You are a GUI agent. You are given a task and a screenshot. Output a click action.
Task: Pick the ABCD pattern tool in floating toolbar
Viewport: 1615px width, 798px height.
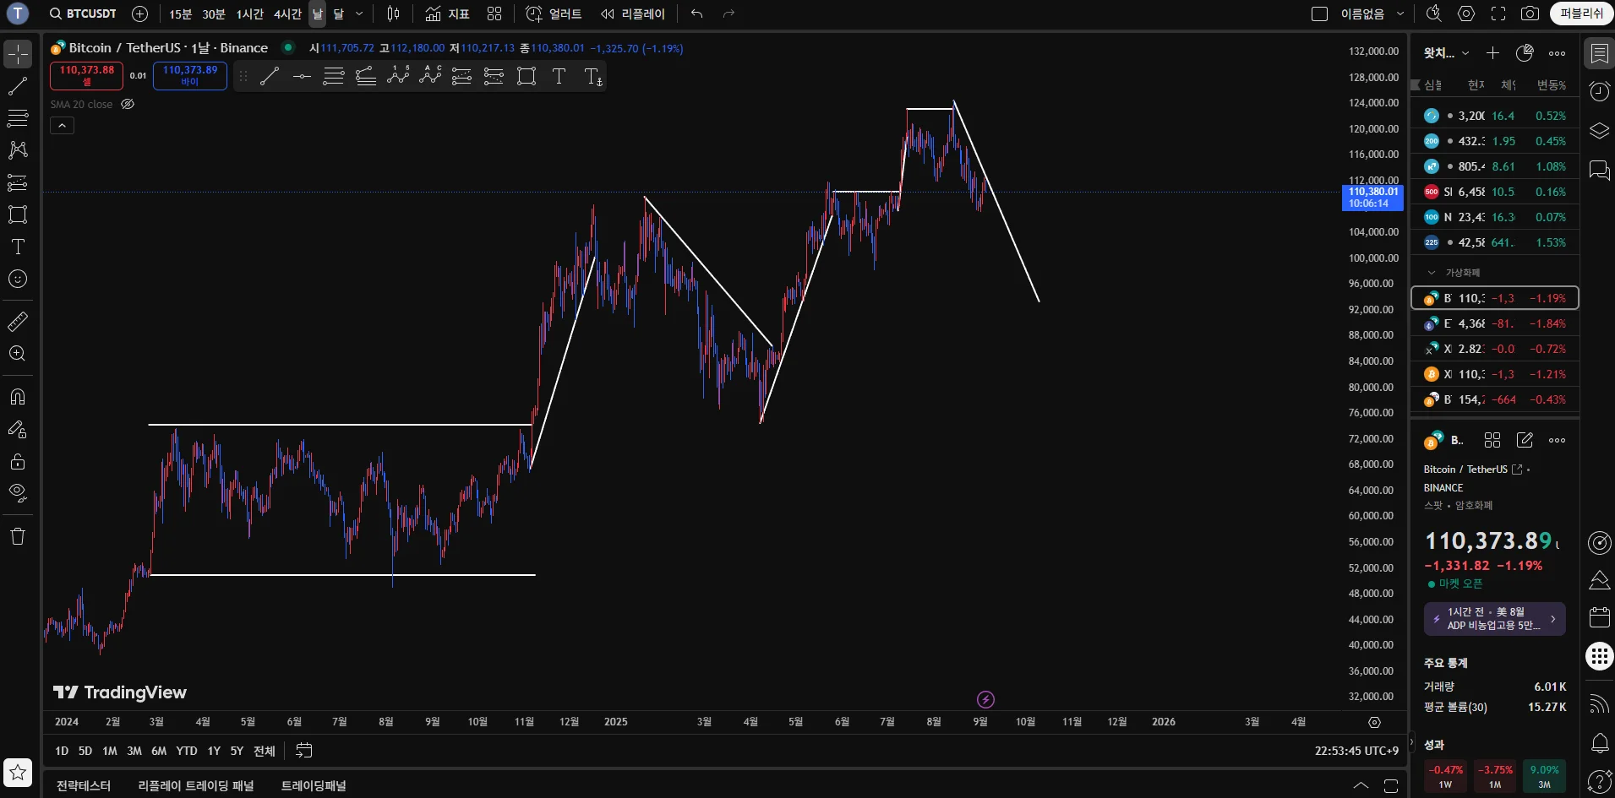tap(430, 77)
